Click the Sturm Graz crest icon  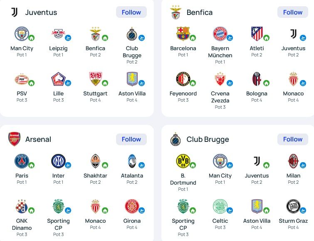tap(293, 206)
